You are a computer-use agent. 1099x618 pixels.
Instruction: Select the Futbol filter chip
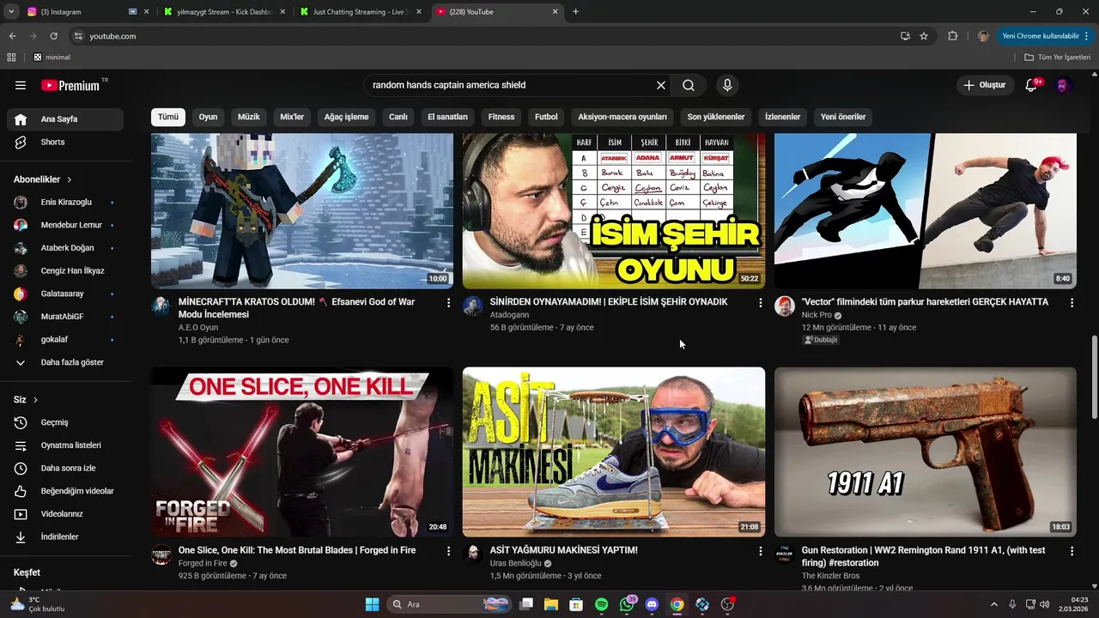point(546,117)
